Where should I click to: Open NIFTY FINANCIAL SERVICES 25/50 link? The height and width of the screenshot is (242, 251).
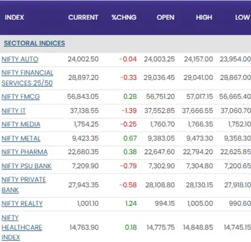pos(28,78)
